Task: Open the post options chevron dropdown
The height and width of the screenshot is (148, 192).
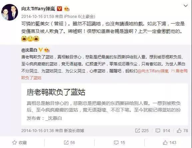Action: pos(186,6)
